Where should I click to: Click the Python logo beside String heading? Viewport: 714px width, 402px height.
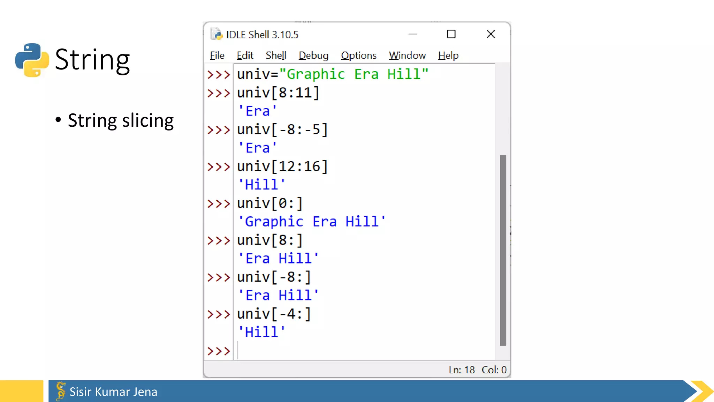32,60
